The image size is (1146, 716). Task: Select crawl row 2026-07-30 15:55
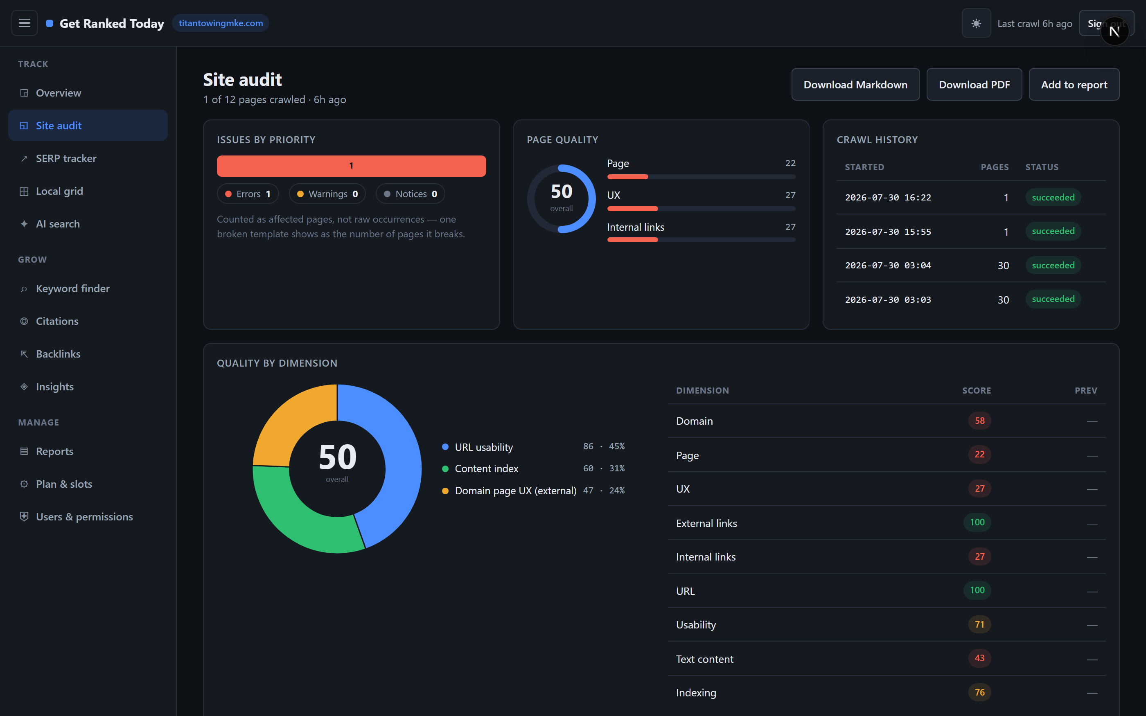click(x=971, y=231)
